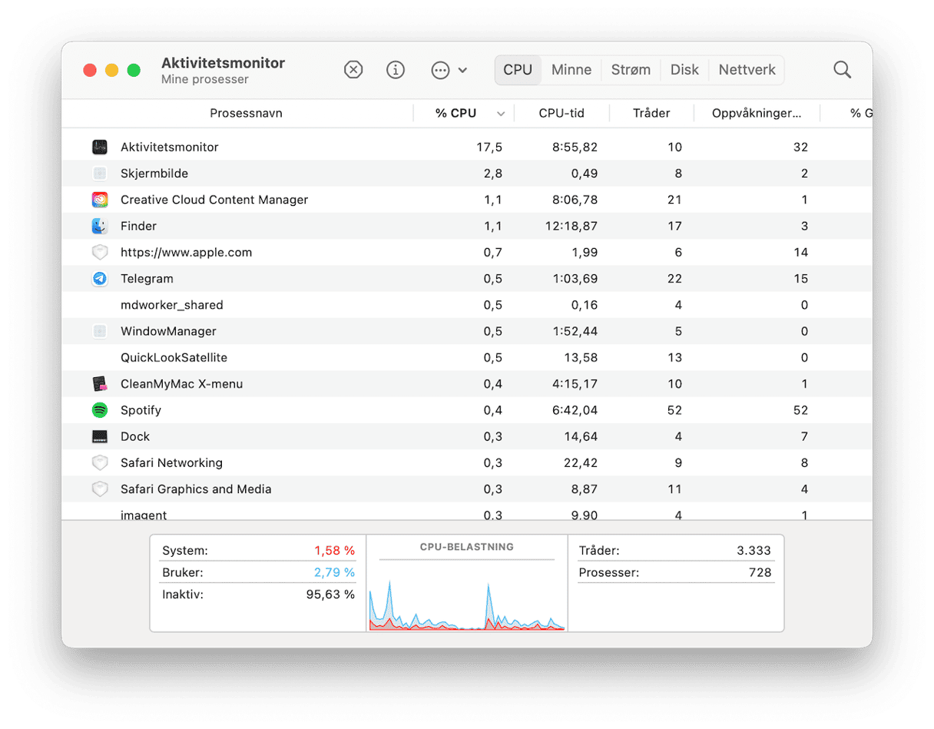Switch to the Minne tab

click(x=571, y=70)
